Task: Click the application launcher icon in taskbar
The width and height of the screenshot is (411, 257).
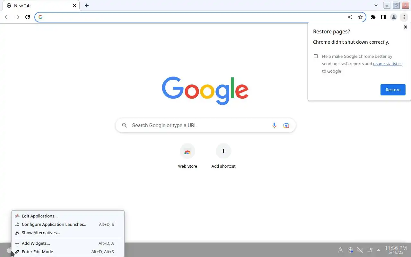Action: pos(9,250)
